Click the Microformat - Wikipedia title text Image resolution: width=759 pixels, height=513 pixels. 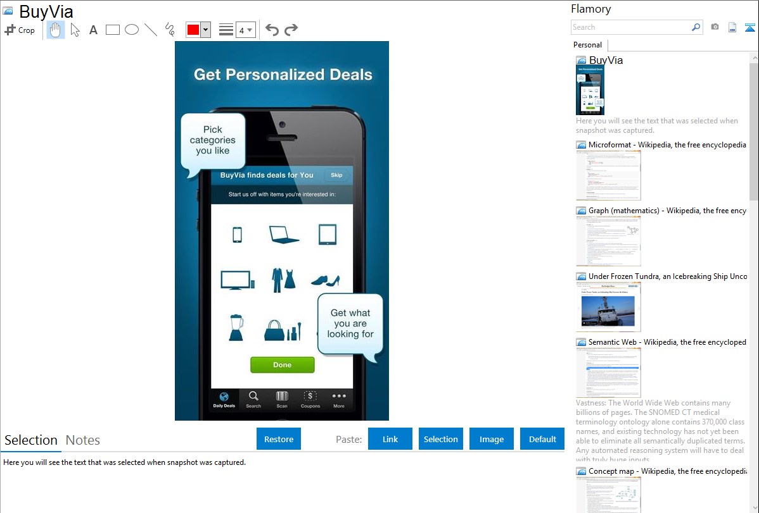pyautogui.click(x=667, y=145)
